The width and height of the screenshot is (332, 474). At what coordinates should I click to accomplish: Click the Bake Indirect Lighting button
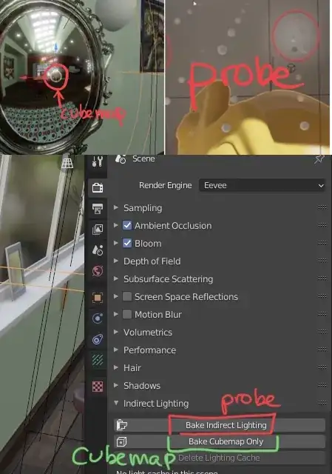[220, 425]
